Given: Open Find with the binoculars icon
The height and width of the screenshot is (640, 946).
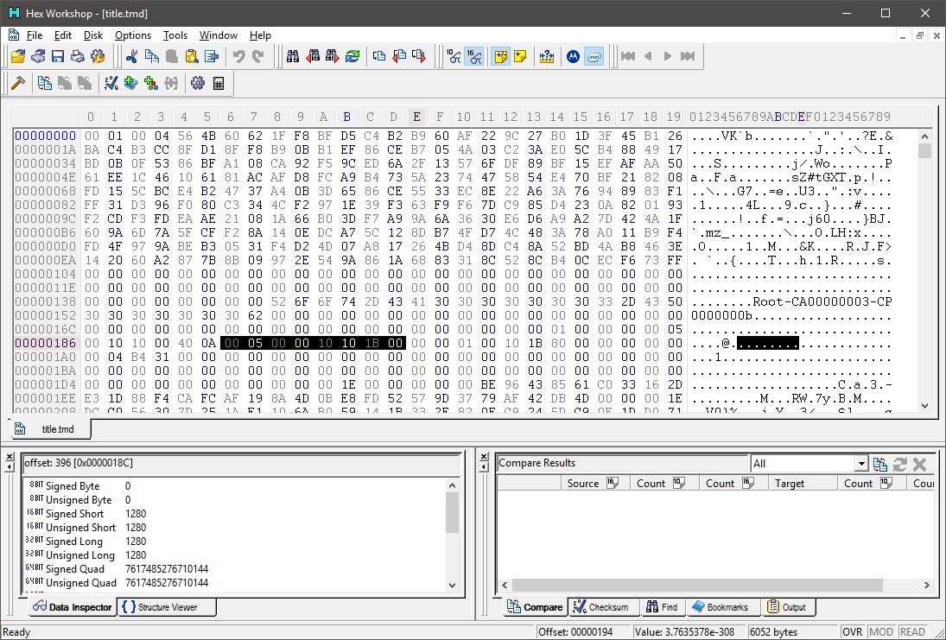Looking at the screenshot, I should (293, 57).
